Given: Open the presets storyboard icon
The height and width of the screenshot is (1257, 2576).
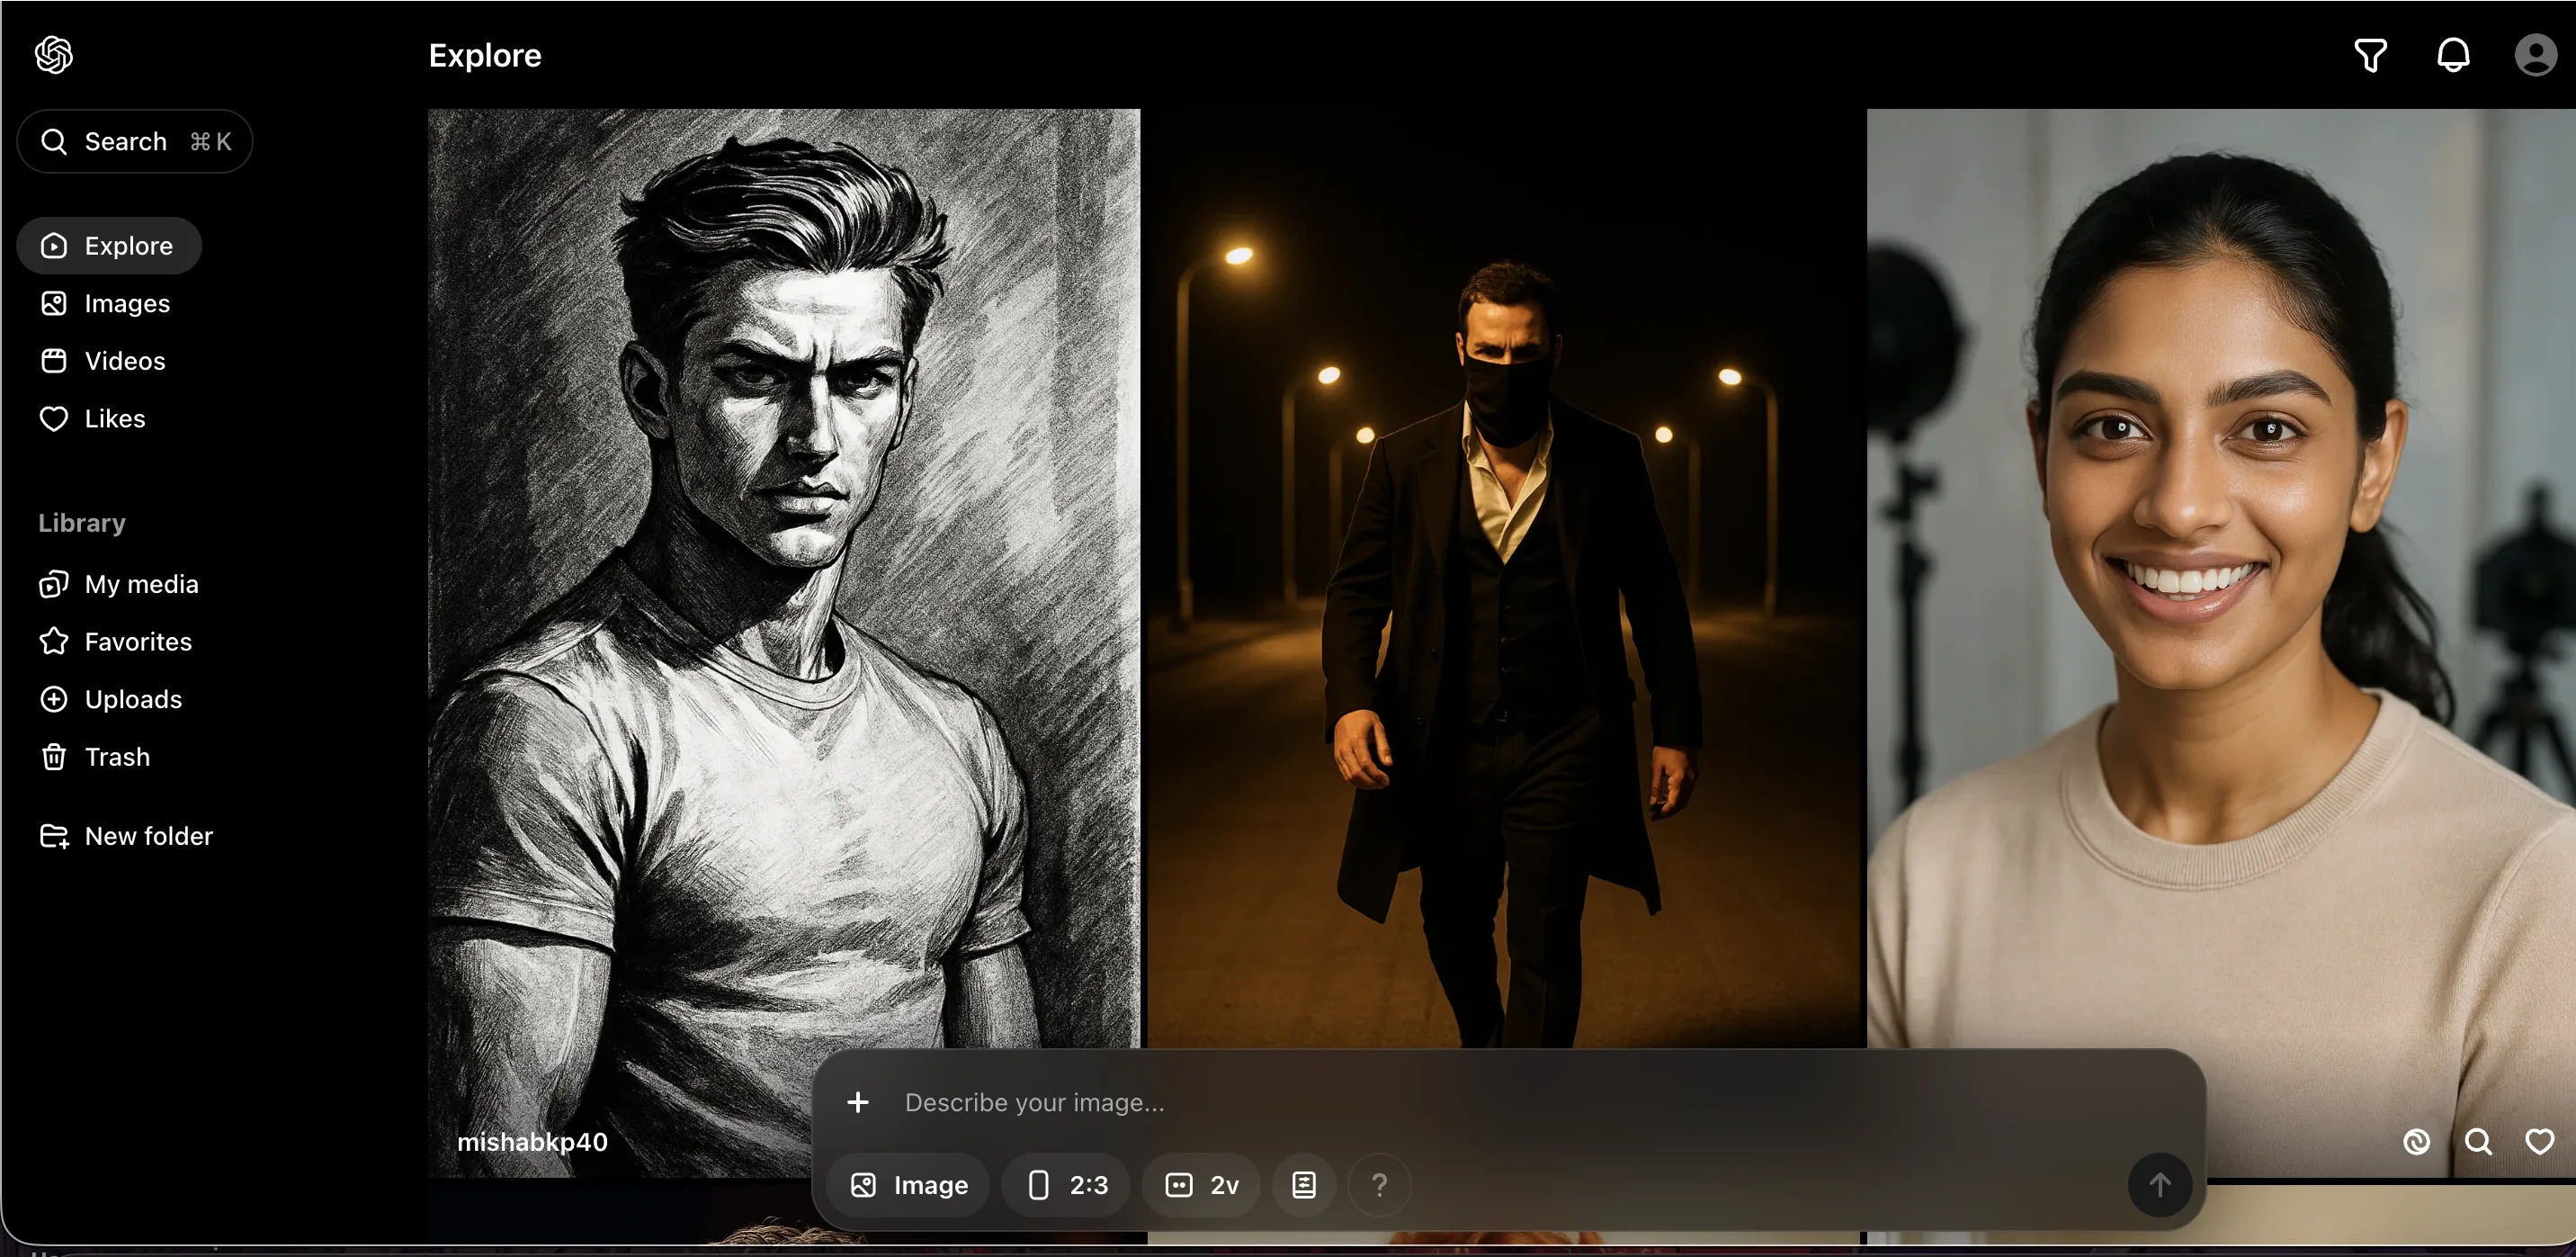Looking at the screenshot, I should [1304, 1185].
